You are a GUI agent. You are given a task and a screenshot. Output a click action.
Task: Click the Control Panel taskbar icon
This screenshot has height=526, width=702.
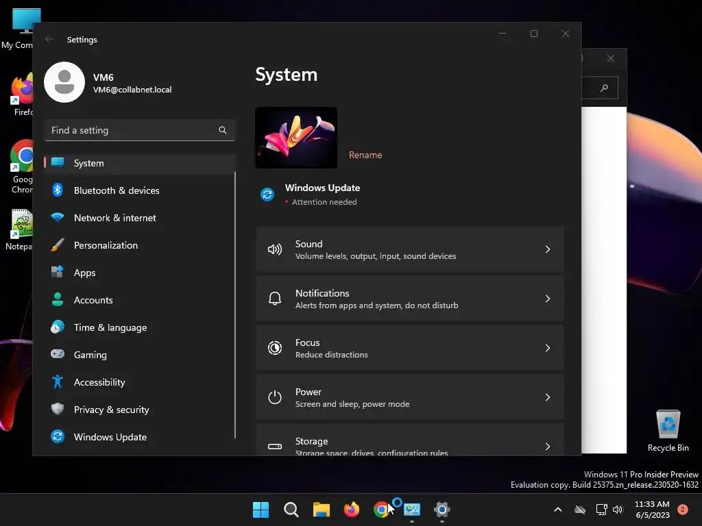(412, 510)
